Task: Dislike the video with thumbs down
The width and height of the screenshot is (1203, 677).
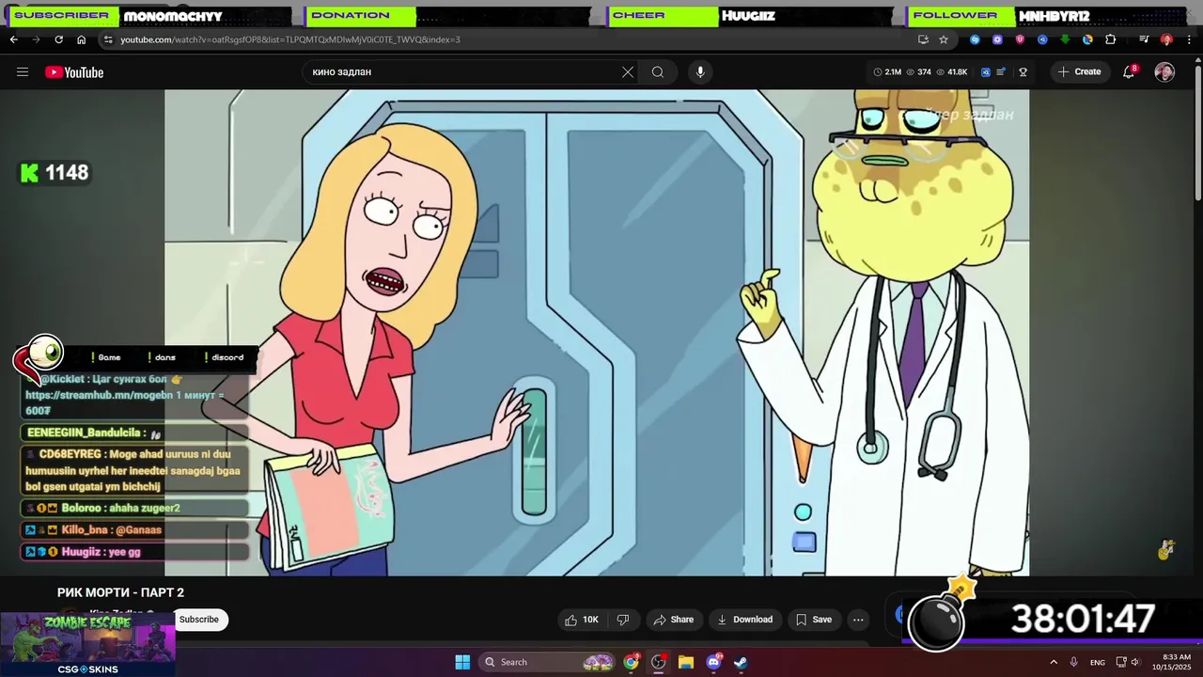Action: point(622,620)
